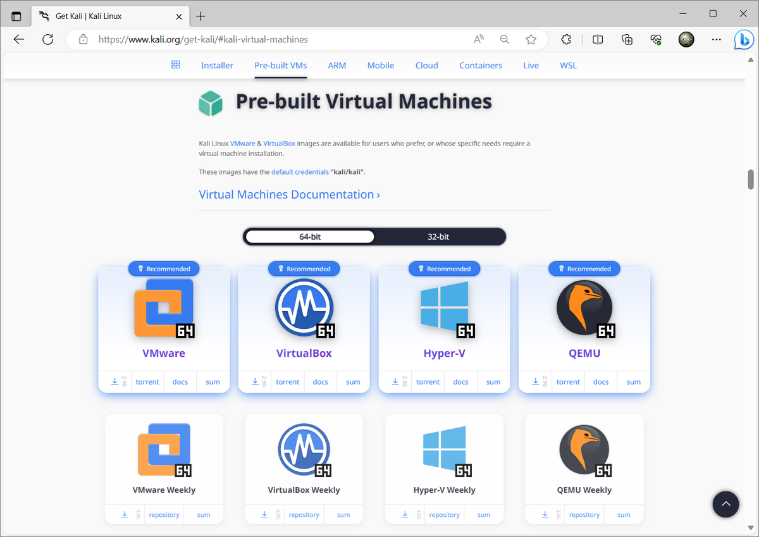Download VirtualBox recommended image

(x=256, y=381)
